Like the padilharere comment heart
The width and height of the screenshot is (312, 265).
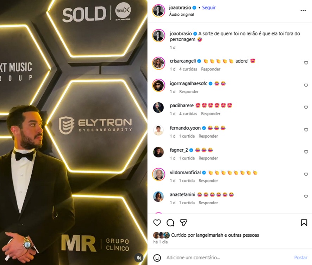(306, 107)
